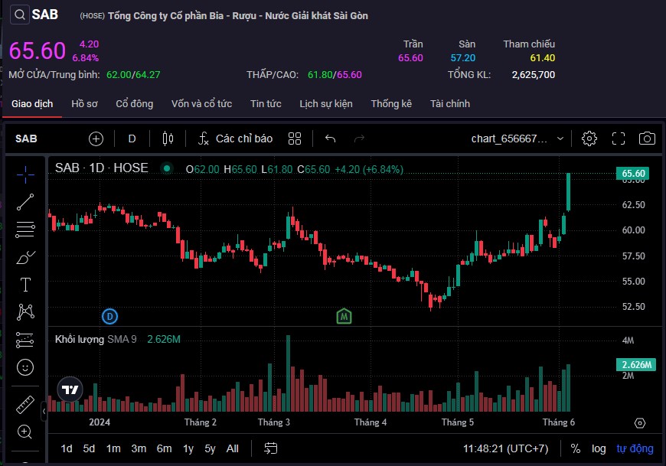Open chart settings gear icon
Viewport: 666px width, 466px height.
click(589, 138)
